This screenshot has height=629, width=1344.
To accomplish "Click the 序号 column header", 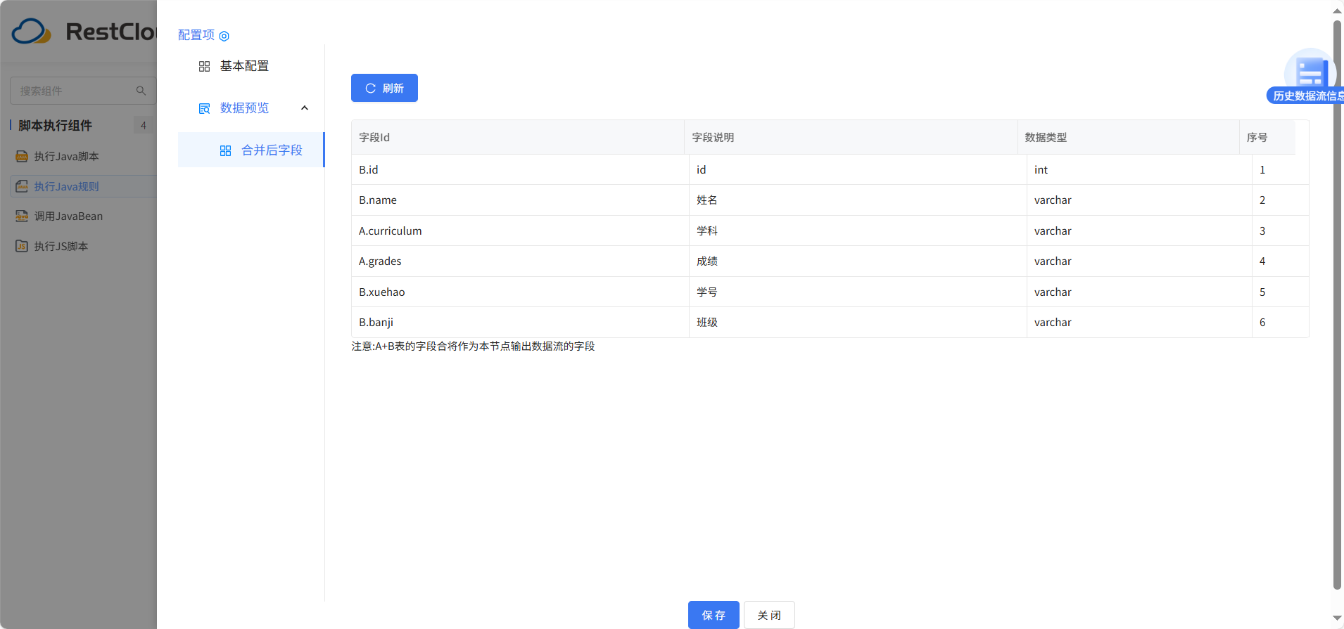I will [1267, 137].
